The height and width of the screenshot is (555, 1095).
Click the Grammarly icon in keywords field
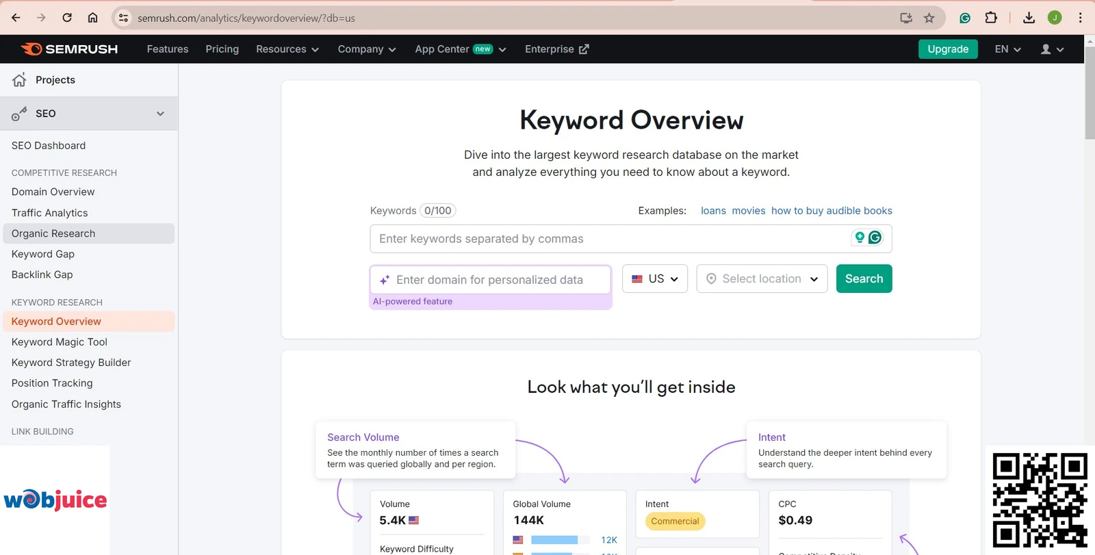coord(875,237)
